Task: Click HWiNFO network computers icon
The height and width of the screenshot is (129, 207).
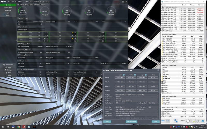Action: coord(176,121)
